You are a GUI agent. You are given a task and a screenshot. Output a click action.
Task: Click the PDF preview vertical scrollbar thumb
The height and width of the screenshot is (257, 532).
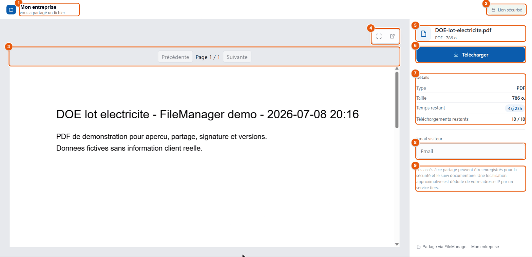[x=397, y=100]
